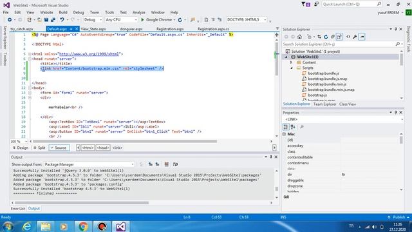The height and width of the screenshot is (232, 412).
Task: Click the wrench Properties icon in Solution Explorer
Action: point(355,37)
